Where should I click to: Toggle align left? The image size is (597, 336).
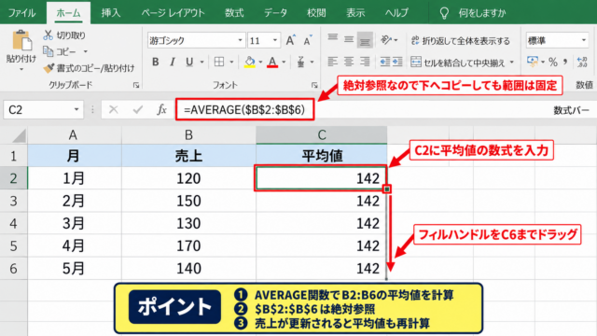pos(333,62)
